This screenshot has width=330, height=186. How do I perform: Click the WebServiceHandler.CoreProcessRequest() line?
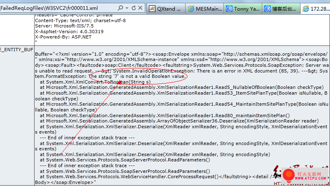pyautogui.click(x=156, y=177)
